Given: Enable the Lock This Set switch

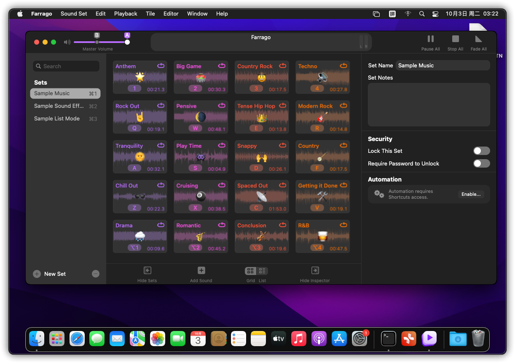Looking at the screenshot, I should pos(481,151).
